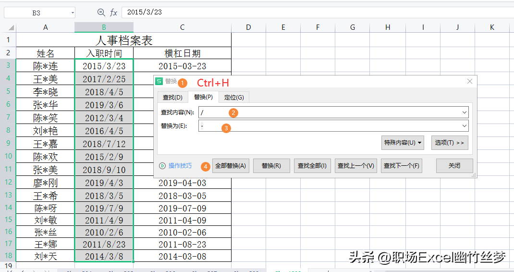The image size is (514, 272).
Task: Click the 替换(R) button
Action: [x=271, y=166]
